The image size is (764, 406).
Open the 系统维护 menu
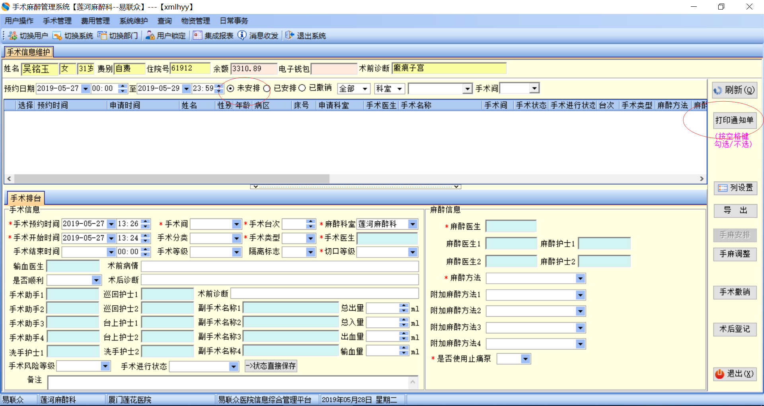click(x=134, y=21)
